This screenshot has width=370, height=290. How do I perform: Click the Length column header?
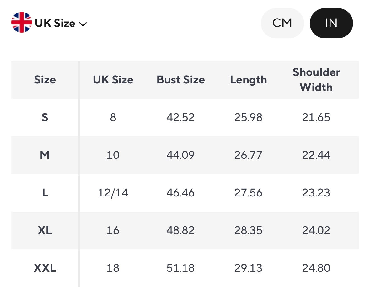[248, 80]
